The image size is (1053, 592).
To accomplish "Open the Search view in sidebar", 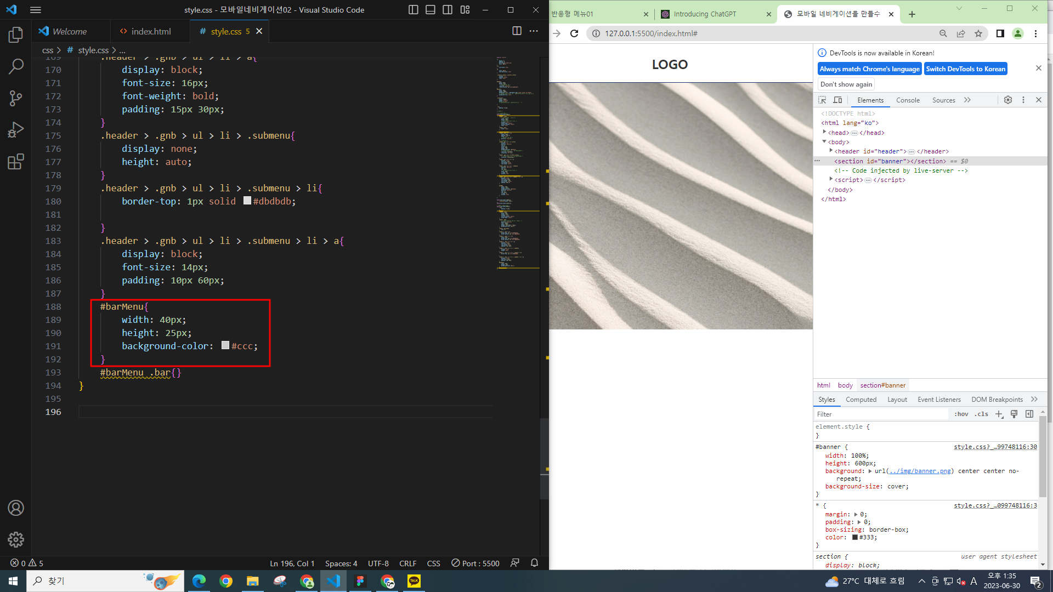I will (x=16, y=67).
